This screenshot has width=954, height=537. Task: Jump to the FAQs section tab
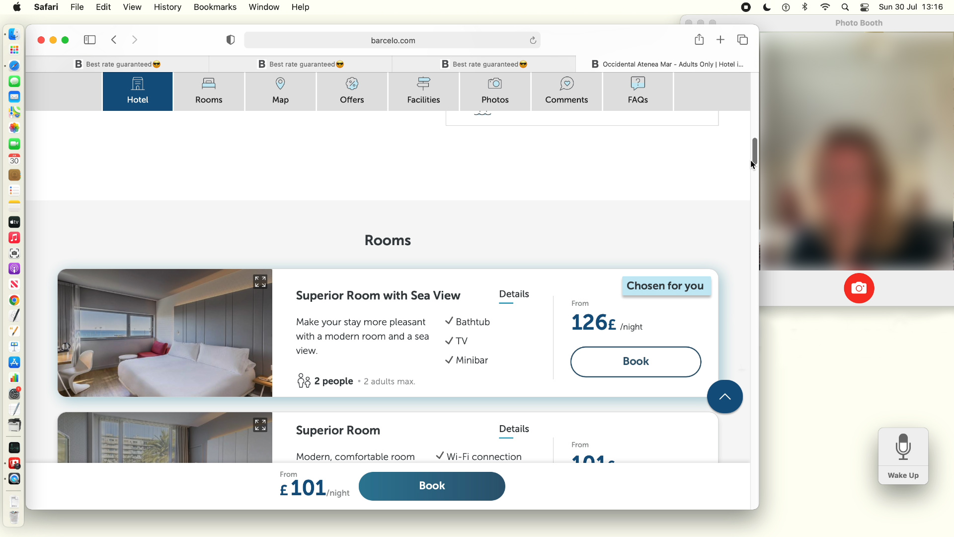tap(638, 91)
